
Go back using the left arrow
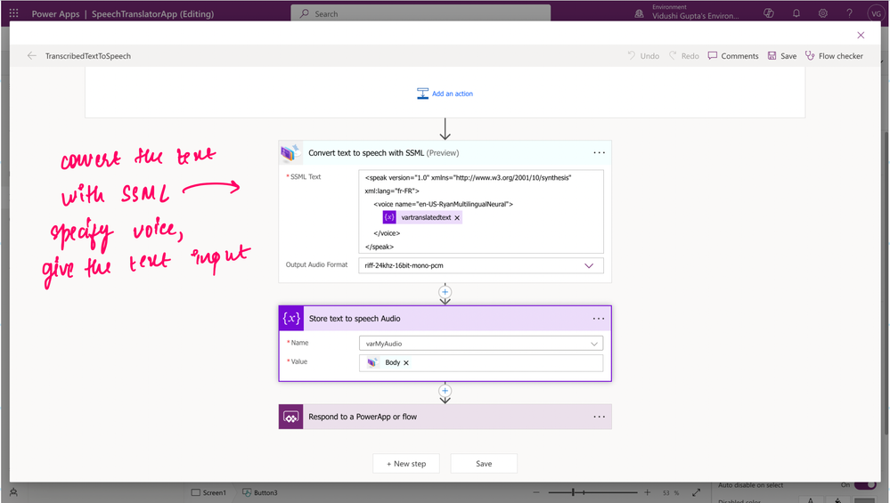point(32,55)
